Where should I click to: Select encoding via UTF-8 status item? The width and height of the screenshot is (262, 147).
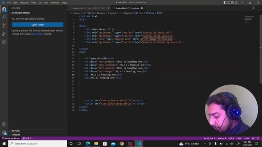pyautogui.click(x=231, y=138)
